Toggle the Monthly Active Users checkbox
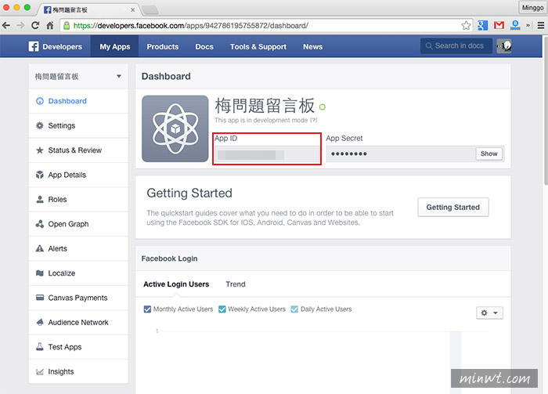 coord(147,309)
